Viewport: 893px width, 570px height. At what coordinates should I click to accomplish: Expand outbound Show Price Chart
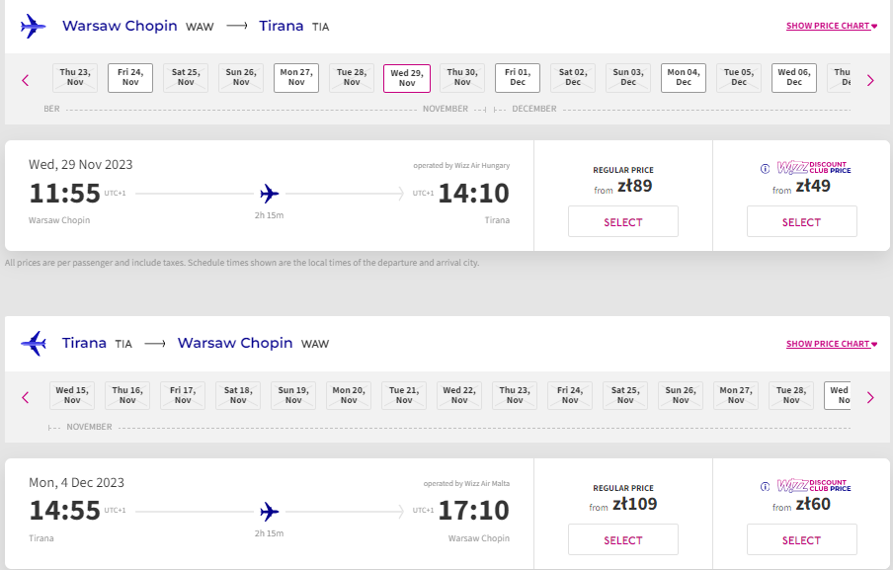click(832, 27)
